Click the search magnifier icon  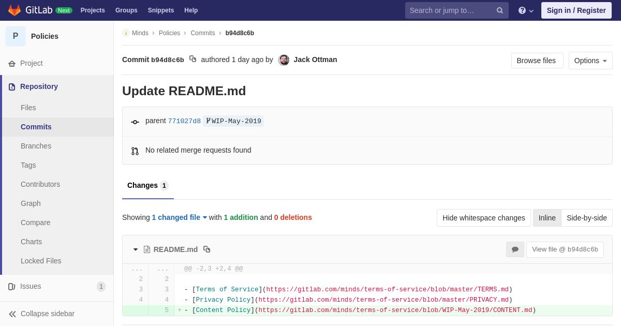(x=500, y=10)
